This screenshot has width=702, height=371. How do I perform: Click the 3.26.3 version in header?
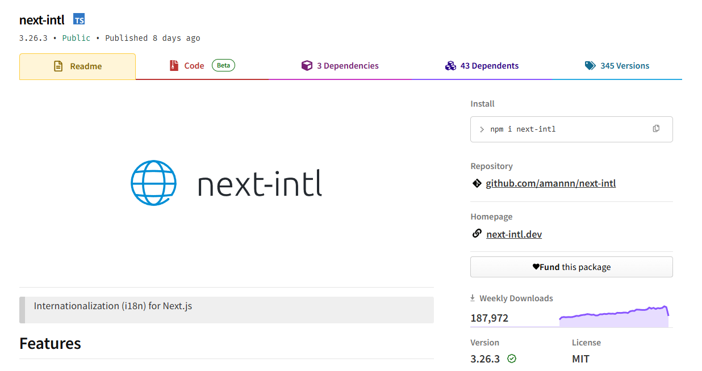(x=34, y=38)
